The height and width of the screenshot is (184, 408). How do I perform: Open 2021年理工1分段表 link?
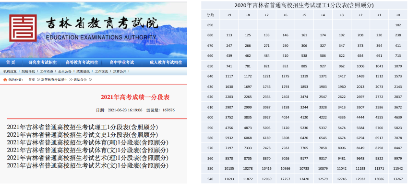pos(82,127)
